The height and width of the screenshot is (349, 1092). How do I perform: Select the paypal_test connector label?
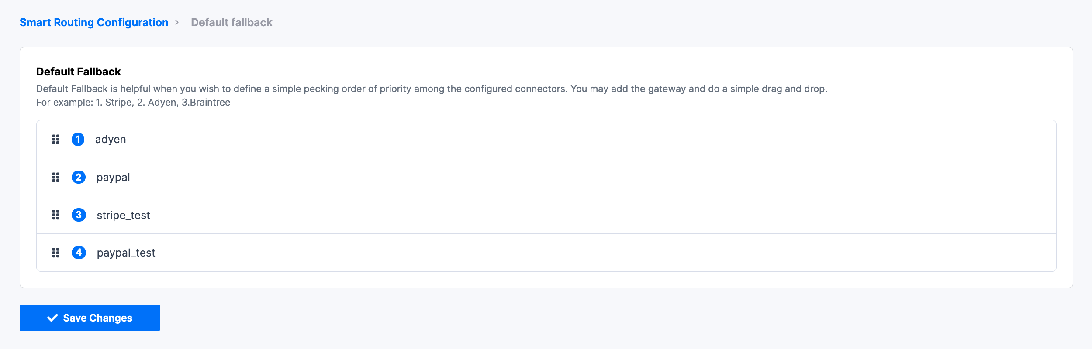126,253
